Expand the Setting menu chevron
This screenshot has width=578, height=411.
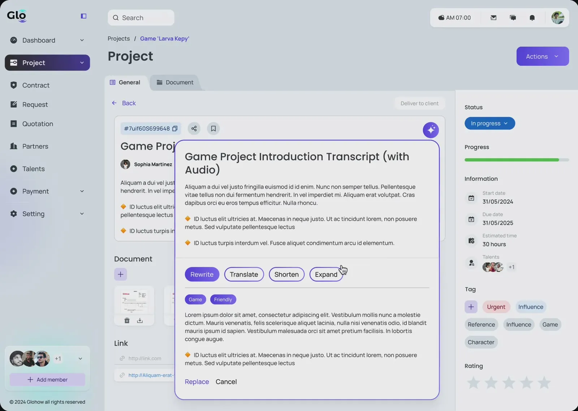pyautogui.click(x=82, y=213)
